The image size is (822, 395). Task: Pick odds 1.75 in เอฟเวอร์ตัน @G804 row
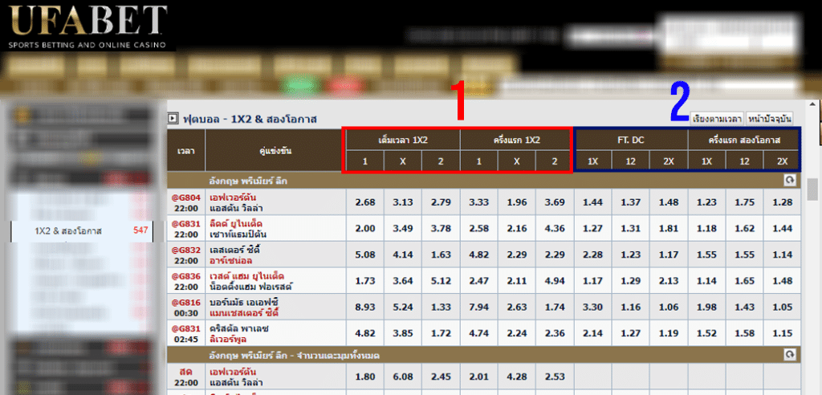click(x=744, y=202)
